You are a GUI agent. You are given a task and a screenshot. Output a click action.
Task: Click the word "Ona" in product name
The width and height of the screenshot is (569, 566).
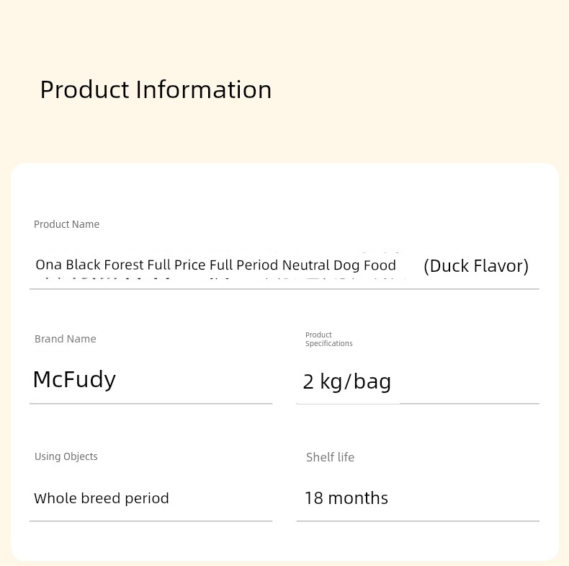pyautogui.click(x=49, y=265)
